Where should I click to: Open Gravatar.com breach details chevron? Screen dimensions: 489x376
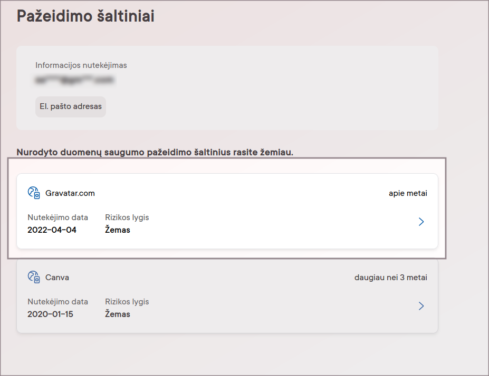pyautogui.click(x=421, y=222)
